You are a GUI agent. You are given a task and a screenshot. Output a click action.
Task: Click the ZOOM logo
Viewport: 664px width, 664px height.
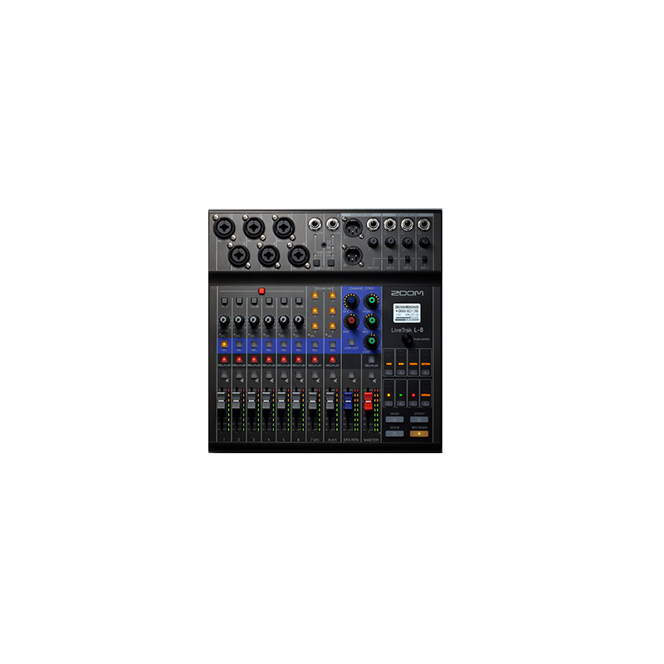click(x=407, y=293)
